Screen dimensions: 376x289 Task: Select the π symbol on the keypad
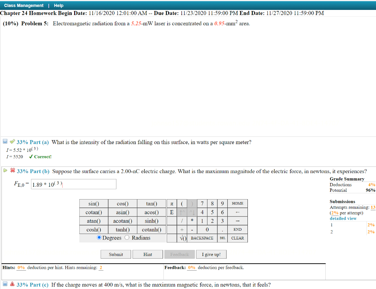(x=171, y=204)
